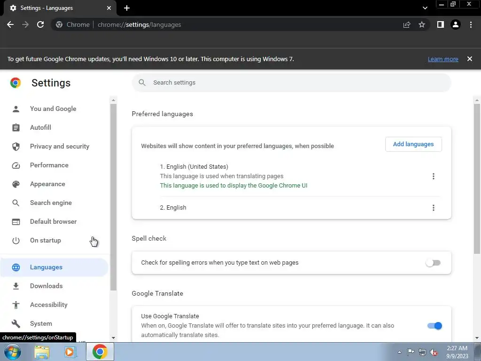Open the profile avatar menu
481x361 pixels.
click(x=456, y=24)
